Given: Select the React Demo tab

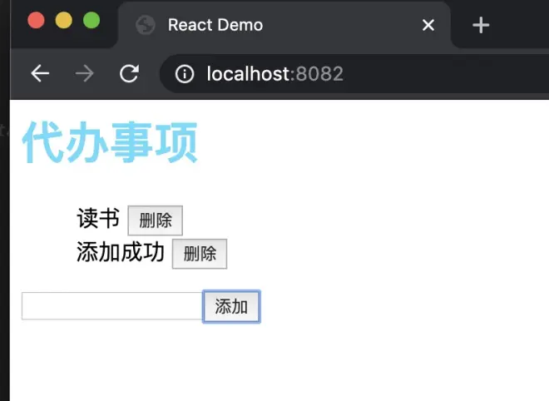Looking at the screenshot, I should (284, 25).
